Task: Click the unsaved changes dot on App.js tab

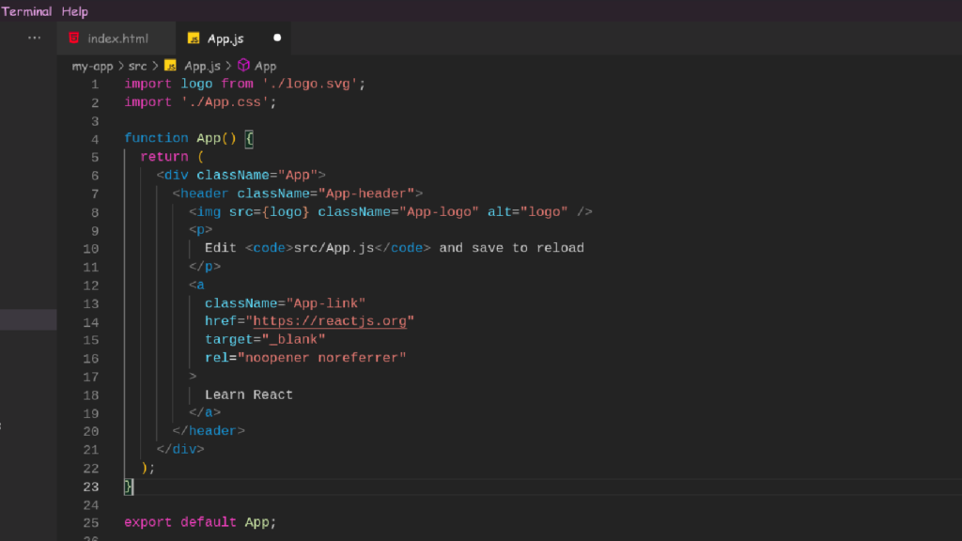Action: click(x=275, y=38)
